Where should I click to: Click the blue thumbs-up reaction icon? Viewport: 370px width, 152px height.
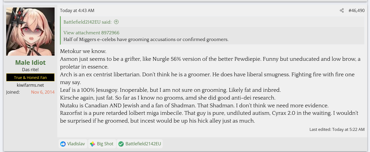63,144
